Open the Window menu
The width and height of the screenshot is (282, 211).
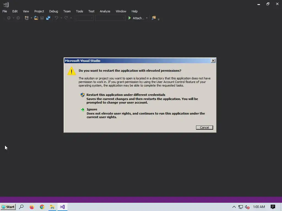tap(121, 11)
